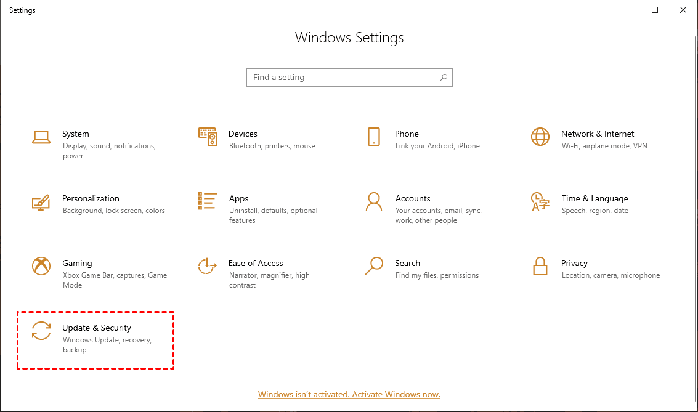This screenshot has width=698, height=412.
Task: Close the Settings window
Action: (683, 10)
